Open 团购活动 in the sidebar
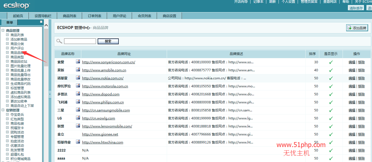The width and height of the screenshot is (372, 162). click(17, 132)
